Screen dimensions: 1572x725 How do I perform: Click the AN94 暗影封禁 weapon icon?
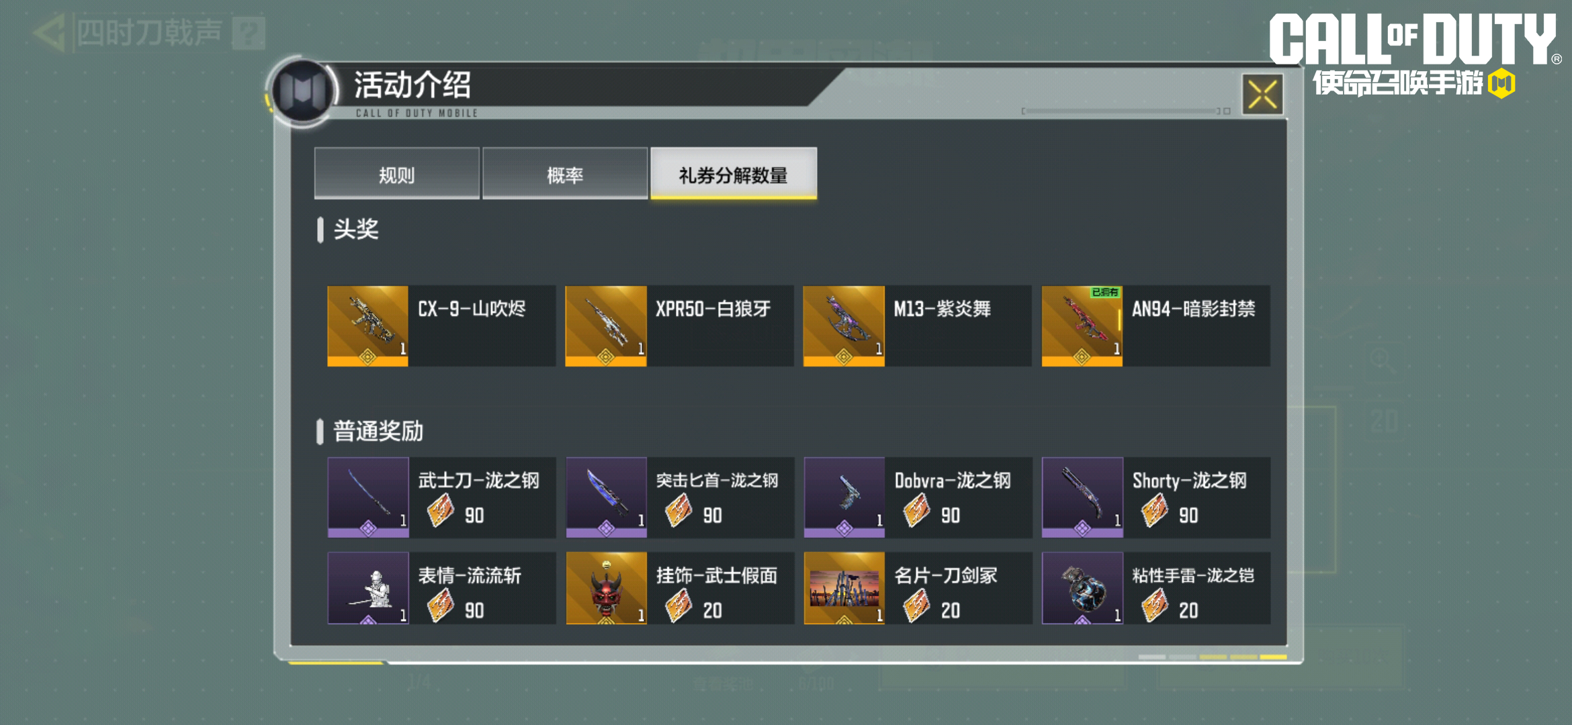(1082, 326)
